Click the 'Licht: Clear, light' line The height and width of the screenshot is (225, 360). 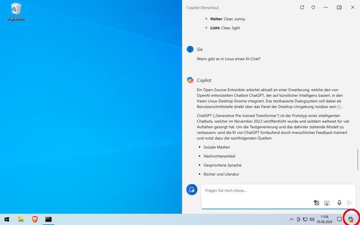click(x=225, y=28)
